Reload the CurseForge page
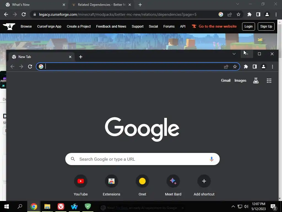The image size is (282, 212). pos(24,14)
